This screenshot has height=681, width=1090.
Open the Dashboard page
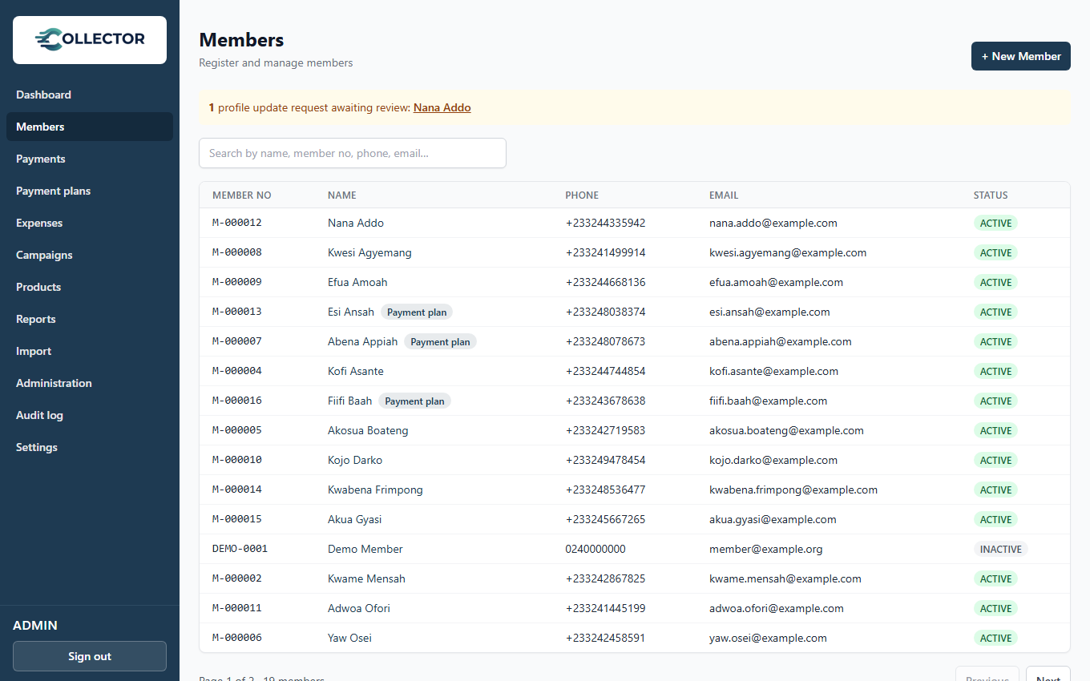coord(90,95)
